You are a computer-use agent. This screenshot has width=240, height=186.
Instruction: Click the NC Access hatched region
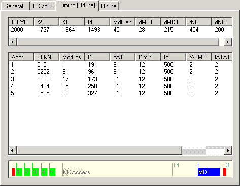pos(76,172)
